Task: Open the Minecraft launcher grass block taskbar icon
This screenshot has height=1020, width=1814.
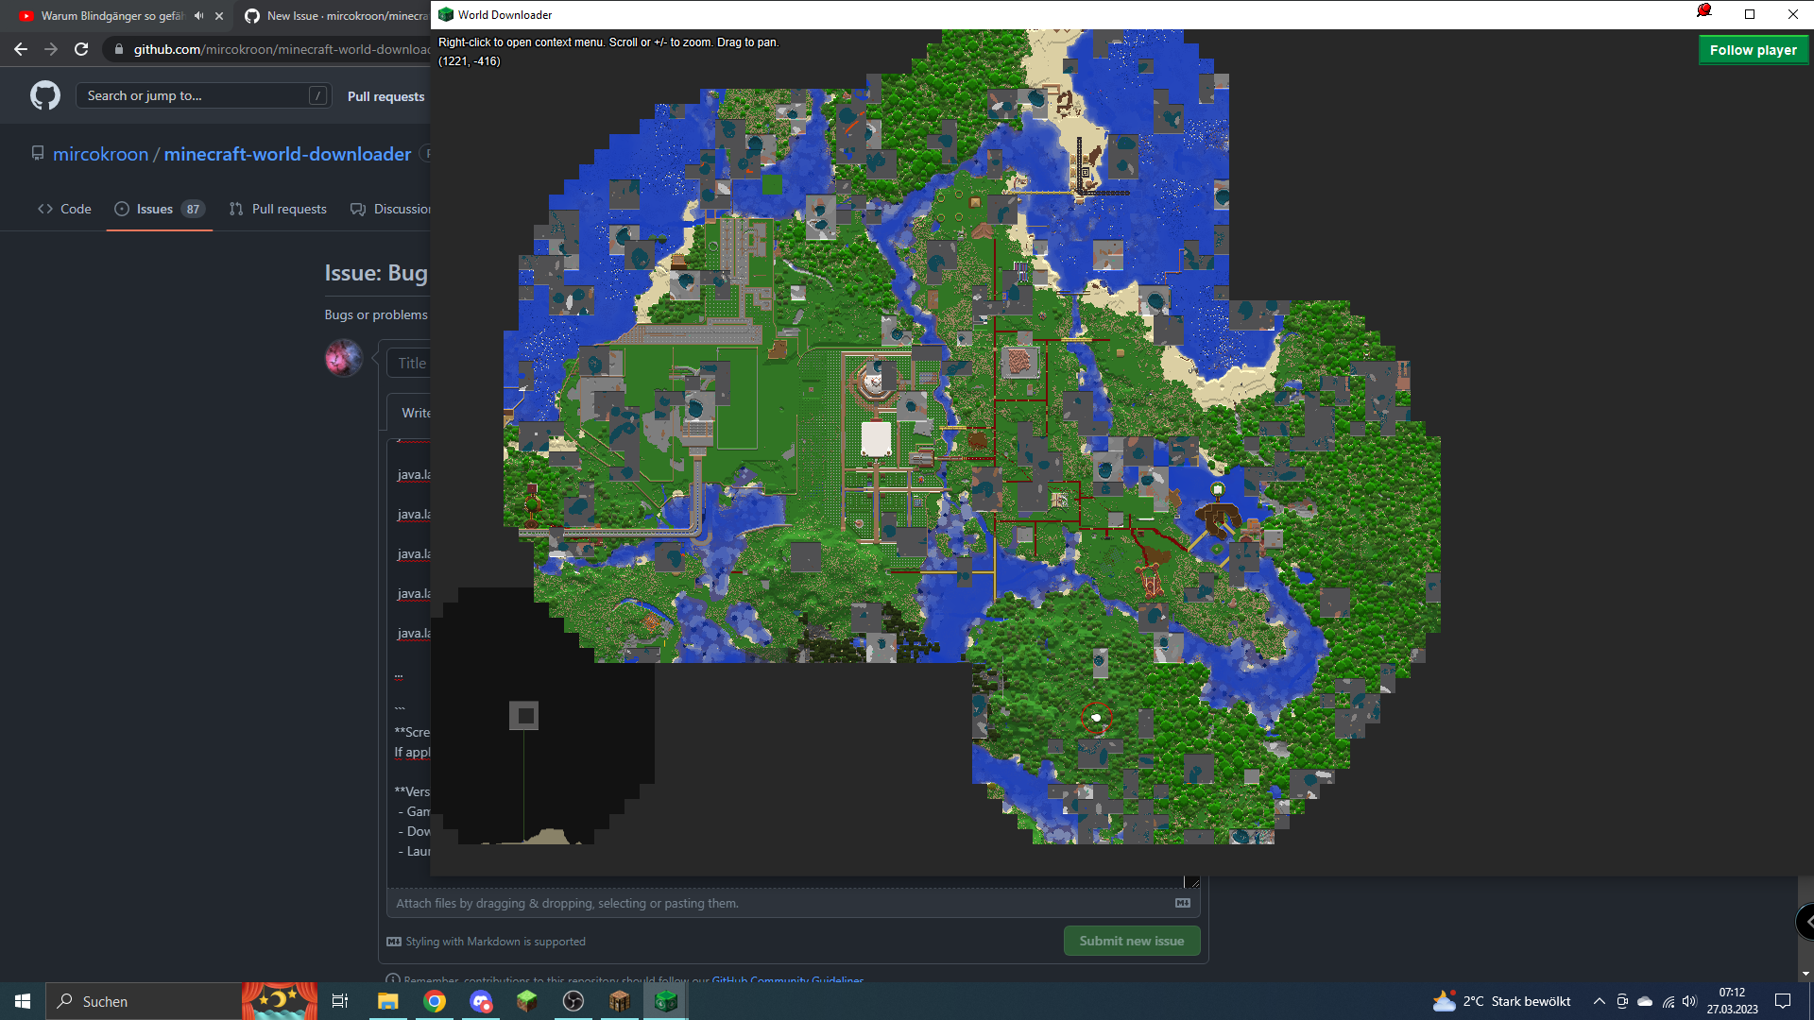Action: pyautogui.click(x=525, y=1000)
